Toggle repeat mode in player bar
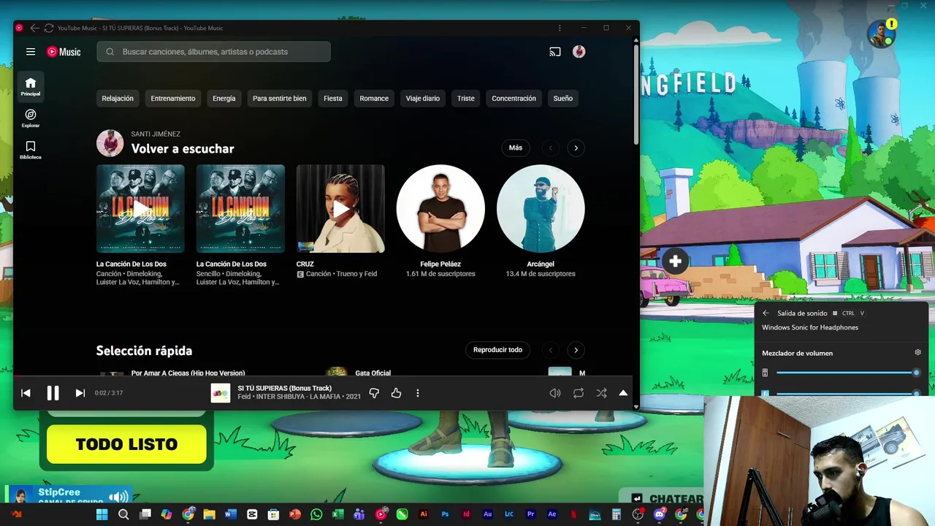The image size is (935, 526). pos(579,393)
